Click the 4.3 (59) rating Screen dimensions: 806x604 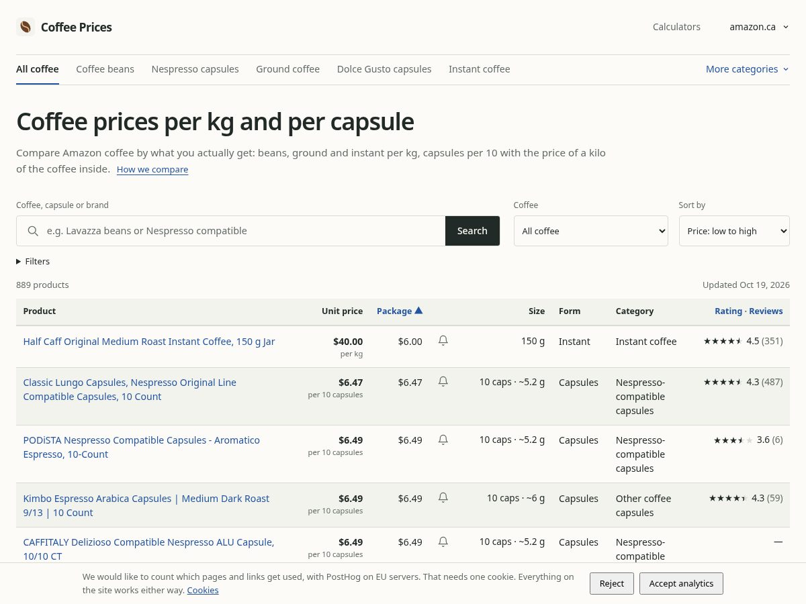coord(746,498)
